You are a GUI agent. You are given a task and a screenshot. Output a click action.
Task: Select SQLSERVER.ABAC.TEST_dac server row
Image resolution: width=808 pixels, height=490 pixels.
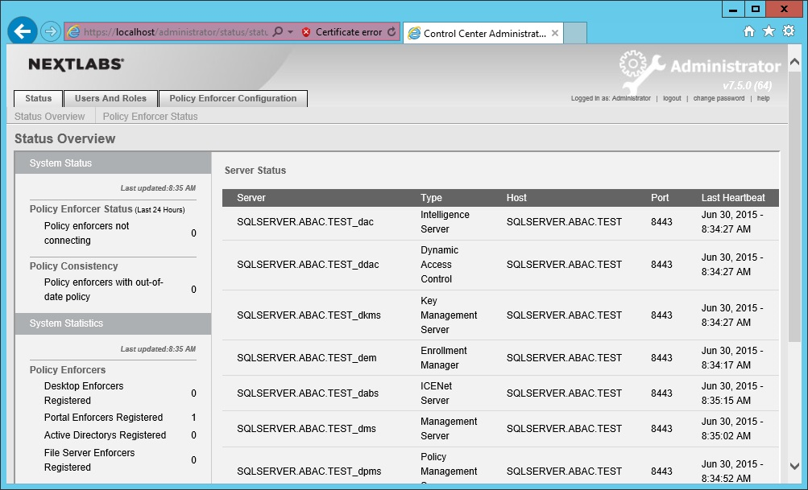(x=500, y=222)
